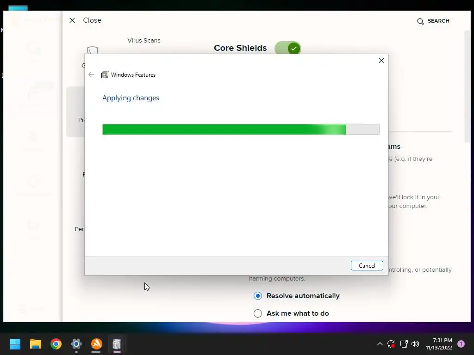This screenshot has height=355, width=474.
Task: Toggle the Core Shields switch
Action: [x=287, y=48]
